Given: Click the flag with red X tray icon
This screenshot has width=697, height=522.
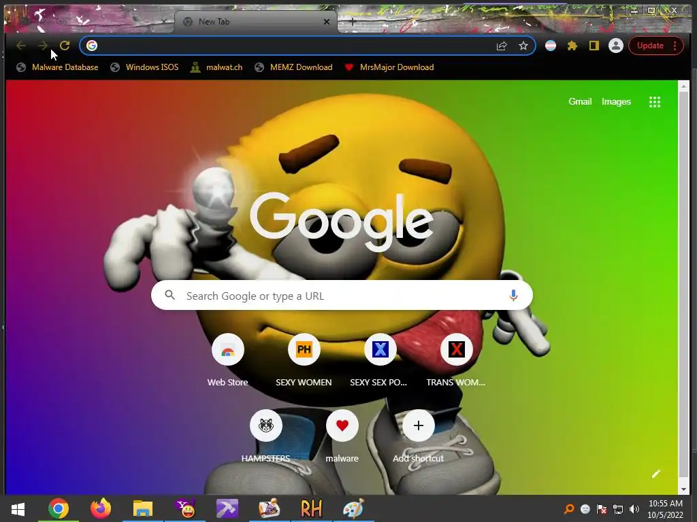Looking at the screenshot, I should (x=602, y=509).
